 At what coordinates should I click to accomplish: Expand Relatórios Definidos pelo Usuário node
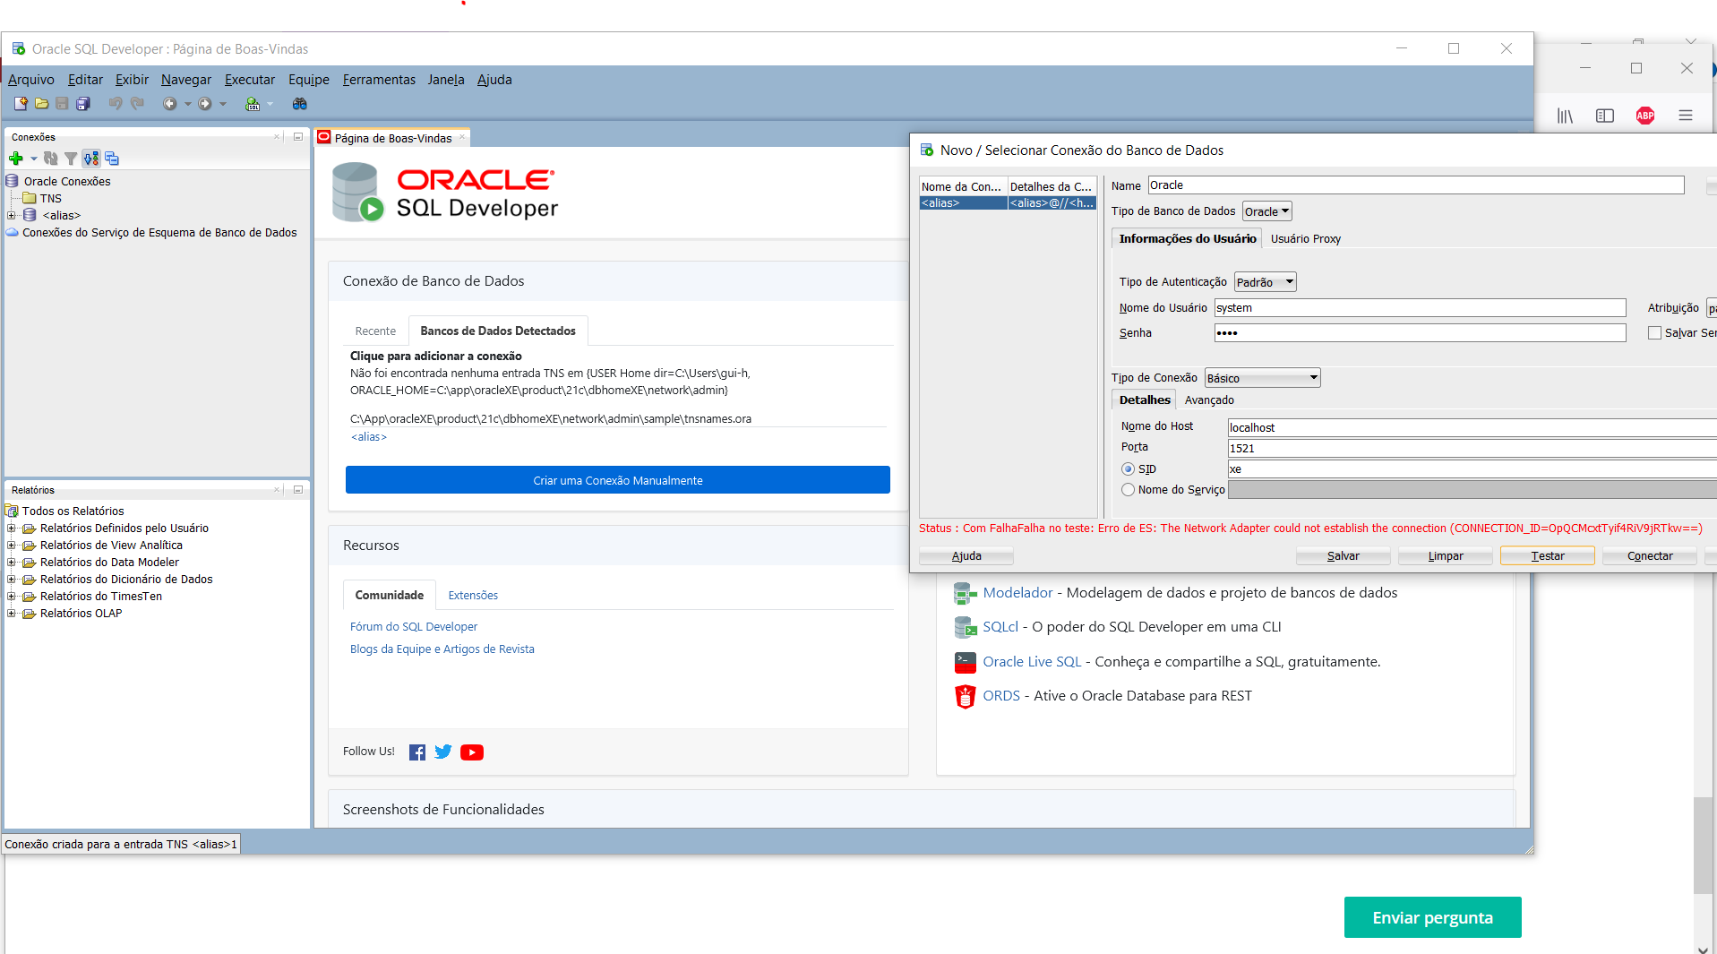coord(11,529)
